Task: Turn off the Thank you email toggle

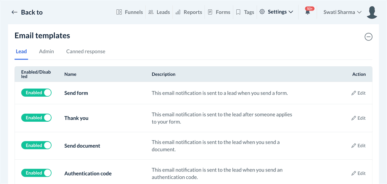Action: [x=36, y=118]
